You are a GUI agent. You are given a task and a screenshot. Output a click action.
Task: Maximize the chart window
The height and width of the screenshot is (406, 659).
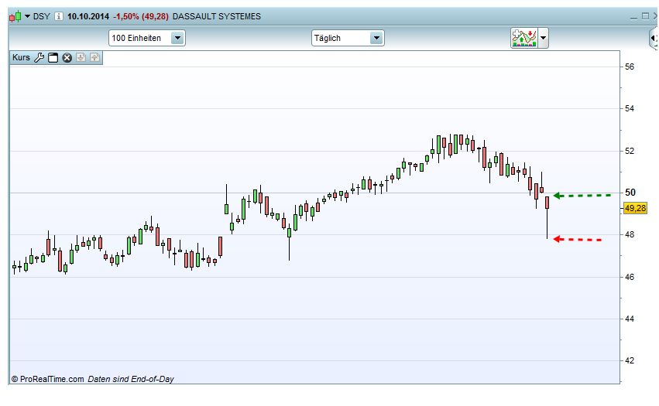click(x=645, y=16)
